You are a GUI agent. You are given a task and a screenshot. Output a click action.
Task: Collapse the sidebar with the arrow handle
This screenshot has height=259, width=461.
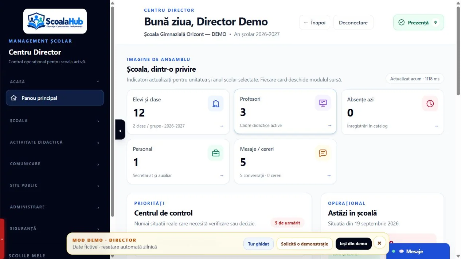click(x=120, y=129)
